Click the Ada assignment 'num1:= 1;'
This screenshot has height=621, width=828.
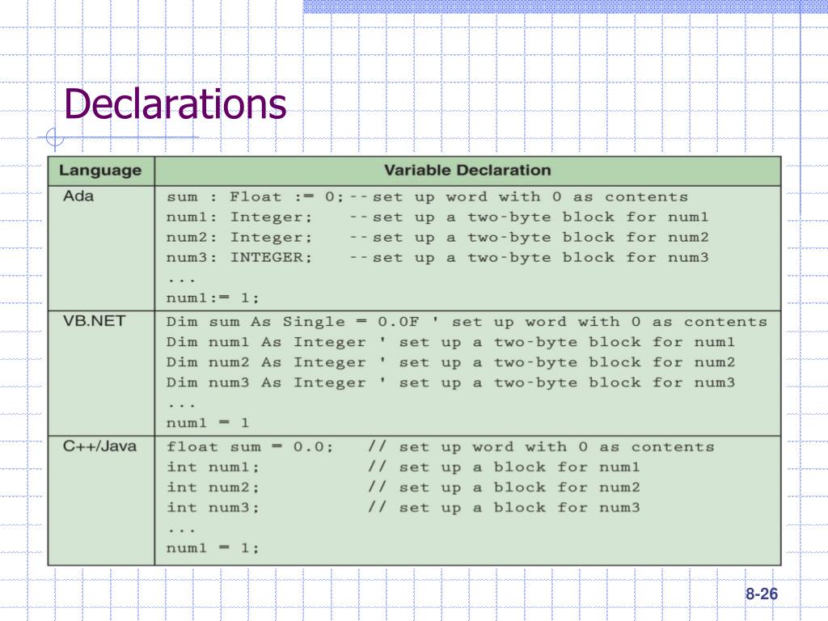[x=213, y=298]
